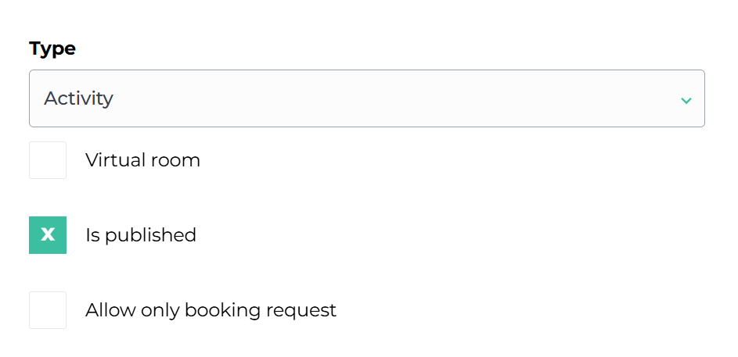Focus the Type select field

(366, 98)
